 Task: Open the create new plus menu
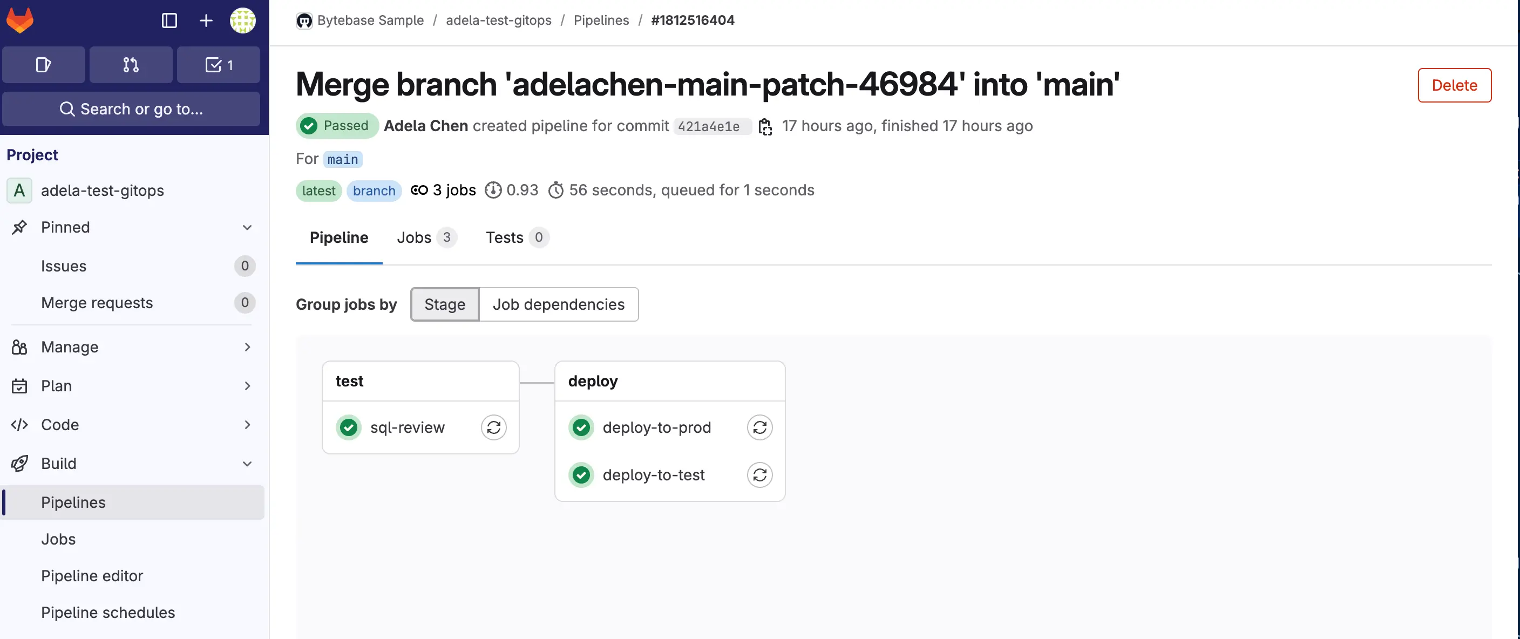pyautogui.click(x=206, y=21)
